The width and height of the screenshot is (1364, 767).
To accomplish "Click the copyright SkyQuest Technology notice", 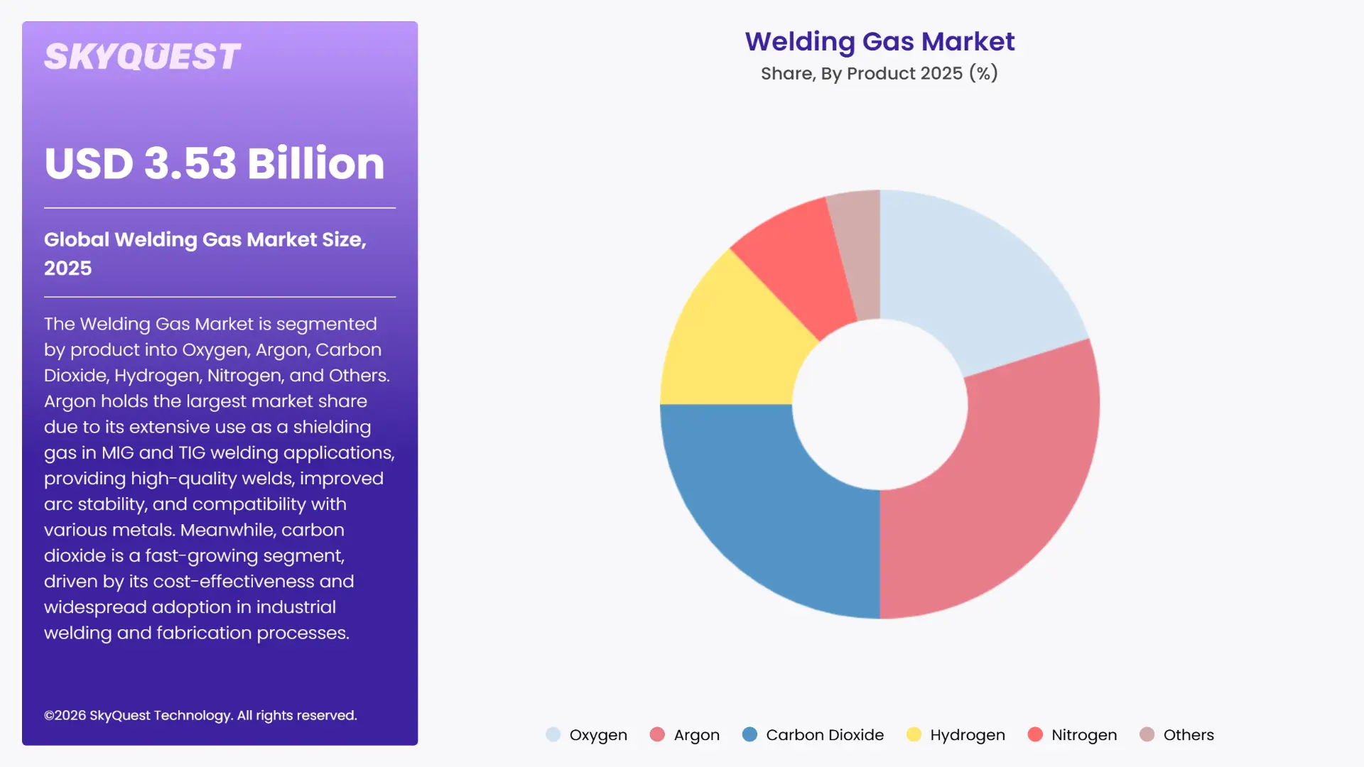I will (x=200, y=715).
